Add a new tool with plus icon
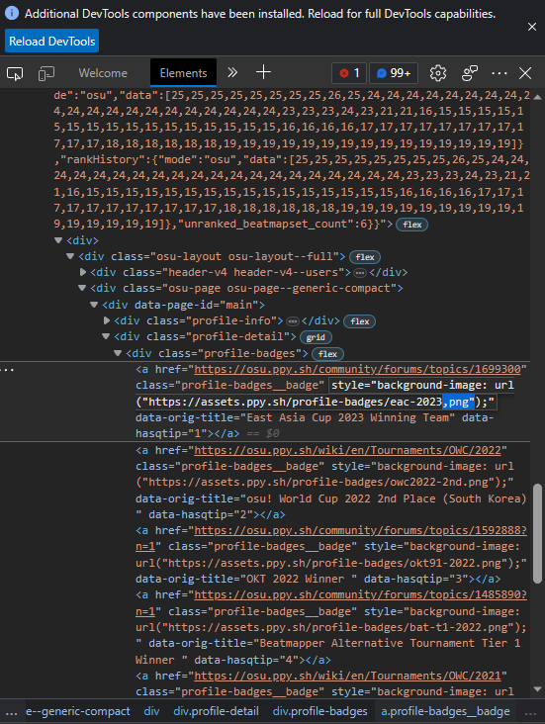 [x=263, y=72]
